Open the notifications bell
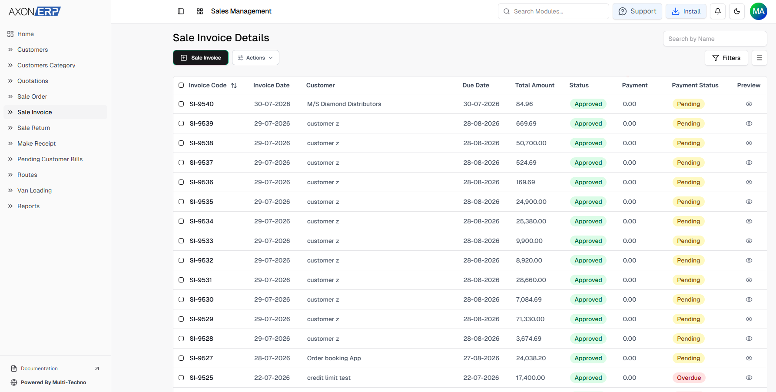 [718, 11]
